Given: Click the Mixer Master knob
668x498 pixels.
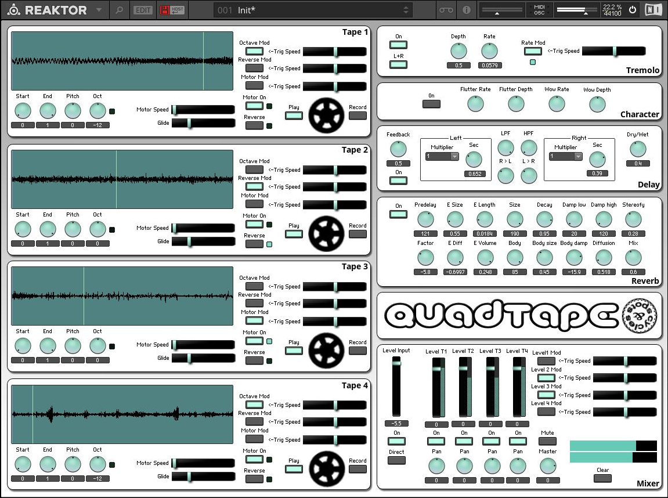Looking at the screenshot, I should (547, 466).
